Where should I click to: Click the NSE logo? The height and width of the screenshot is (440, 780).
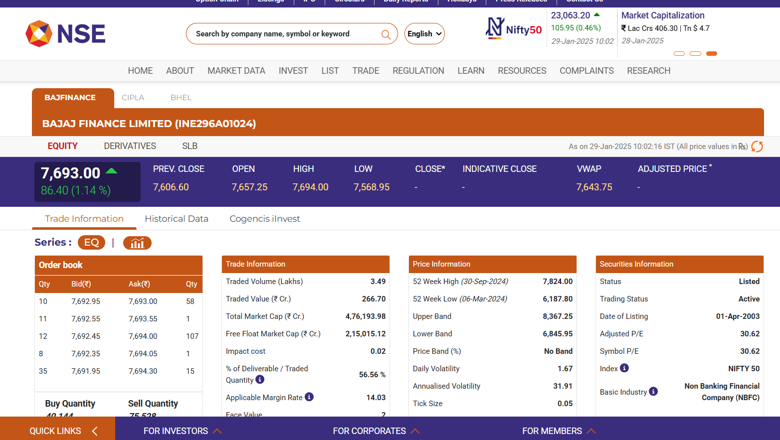pos(65,34)
